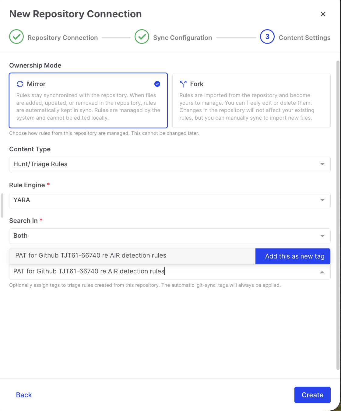Close the New Repository Connection dialog
This screenshot has height=411, width=341.
(323, 14)
